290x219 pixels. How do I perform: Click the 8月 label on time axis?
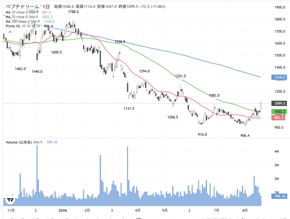(x=245, y=210)
